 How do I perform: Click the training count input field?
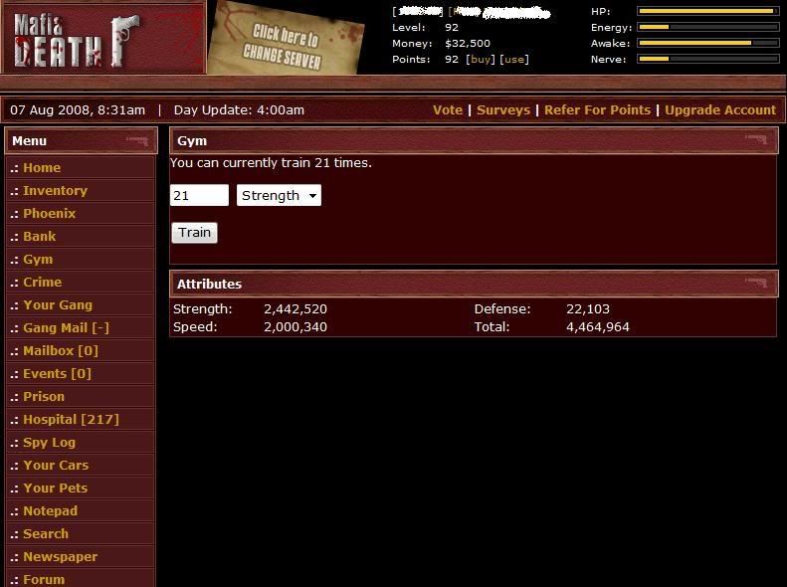pos(199,196)
